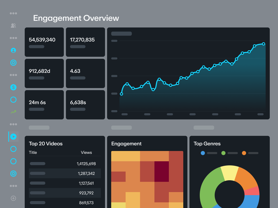278x208 pixels.
Task: Click the Engagement heatmap card heading
Action: point(126,144)
